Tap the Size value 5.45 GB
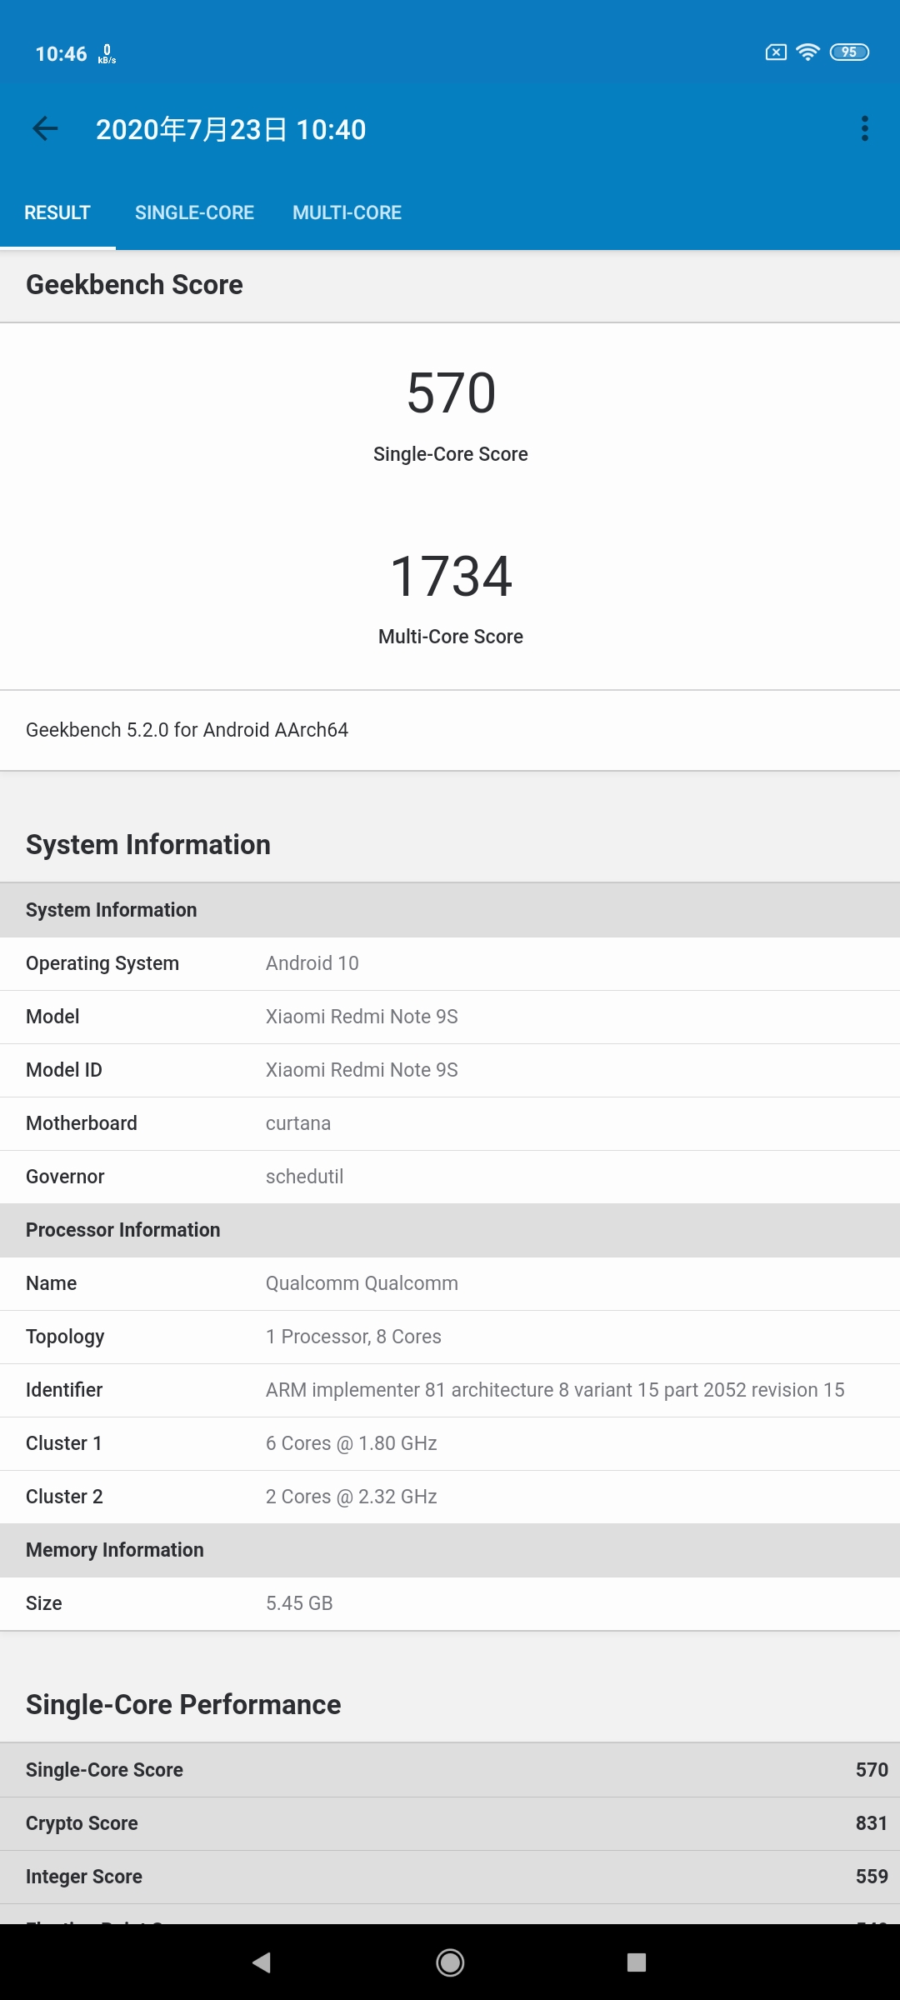 tap(299, 1603)
